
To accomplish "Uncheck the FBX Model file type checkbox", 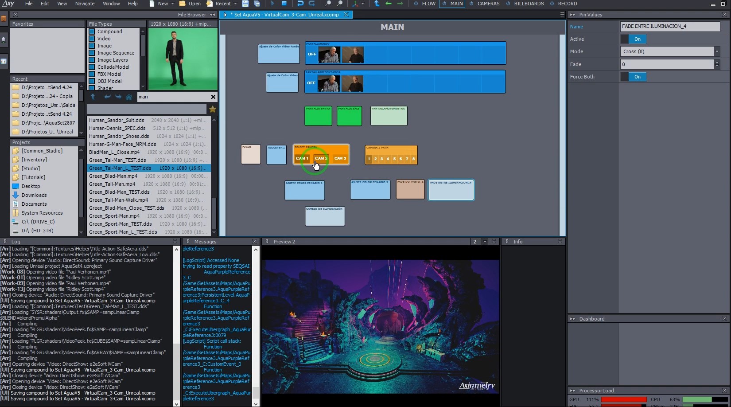I will click(x=92, y=74).
